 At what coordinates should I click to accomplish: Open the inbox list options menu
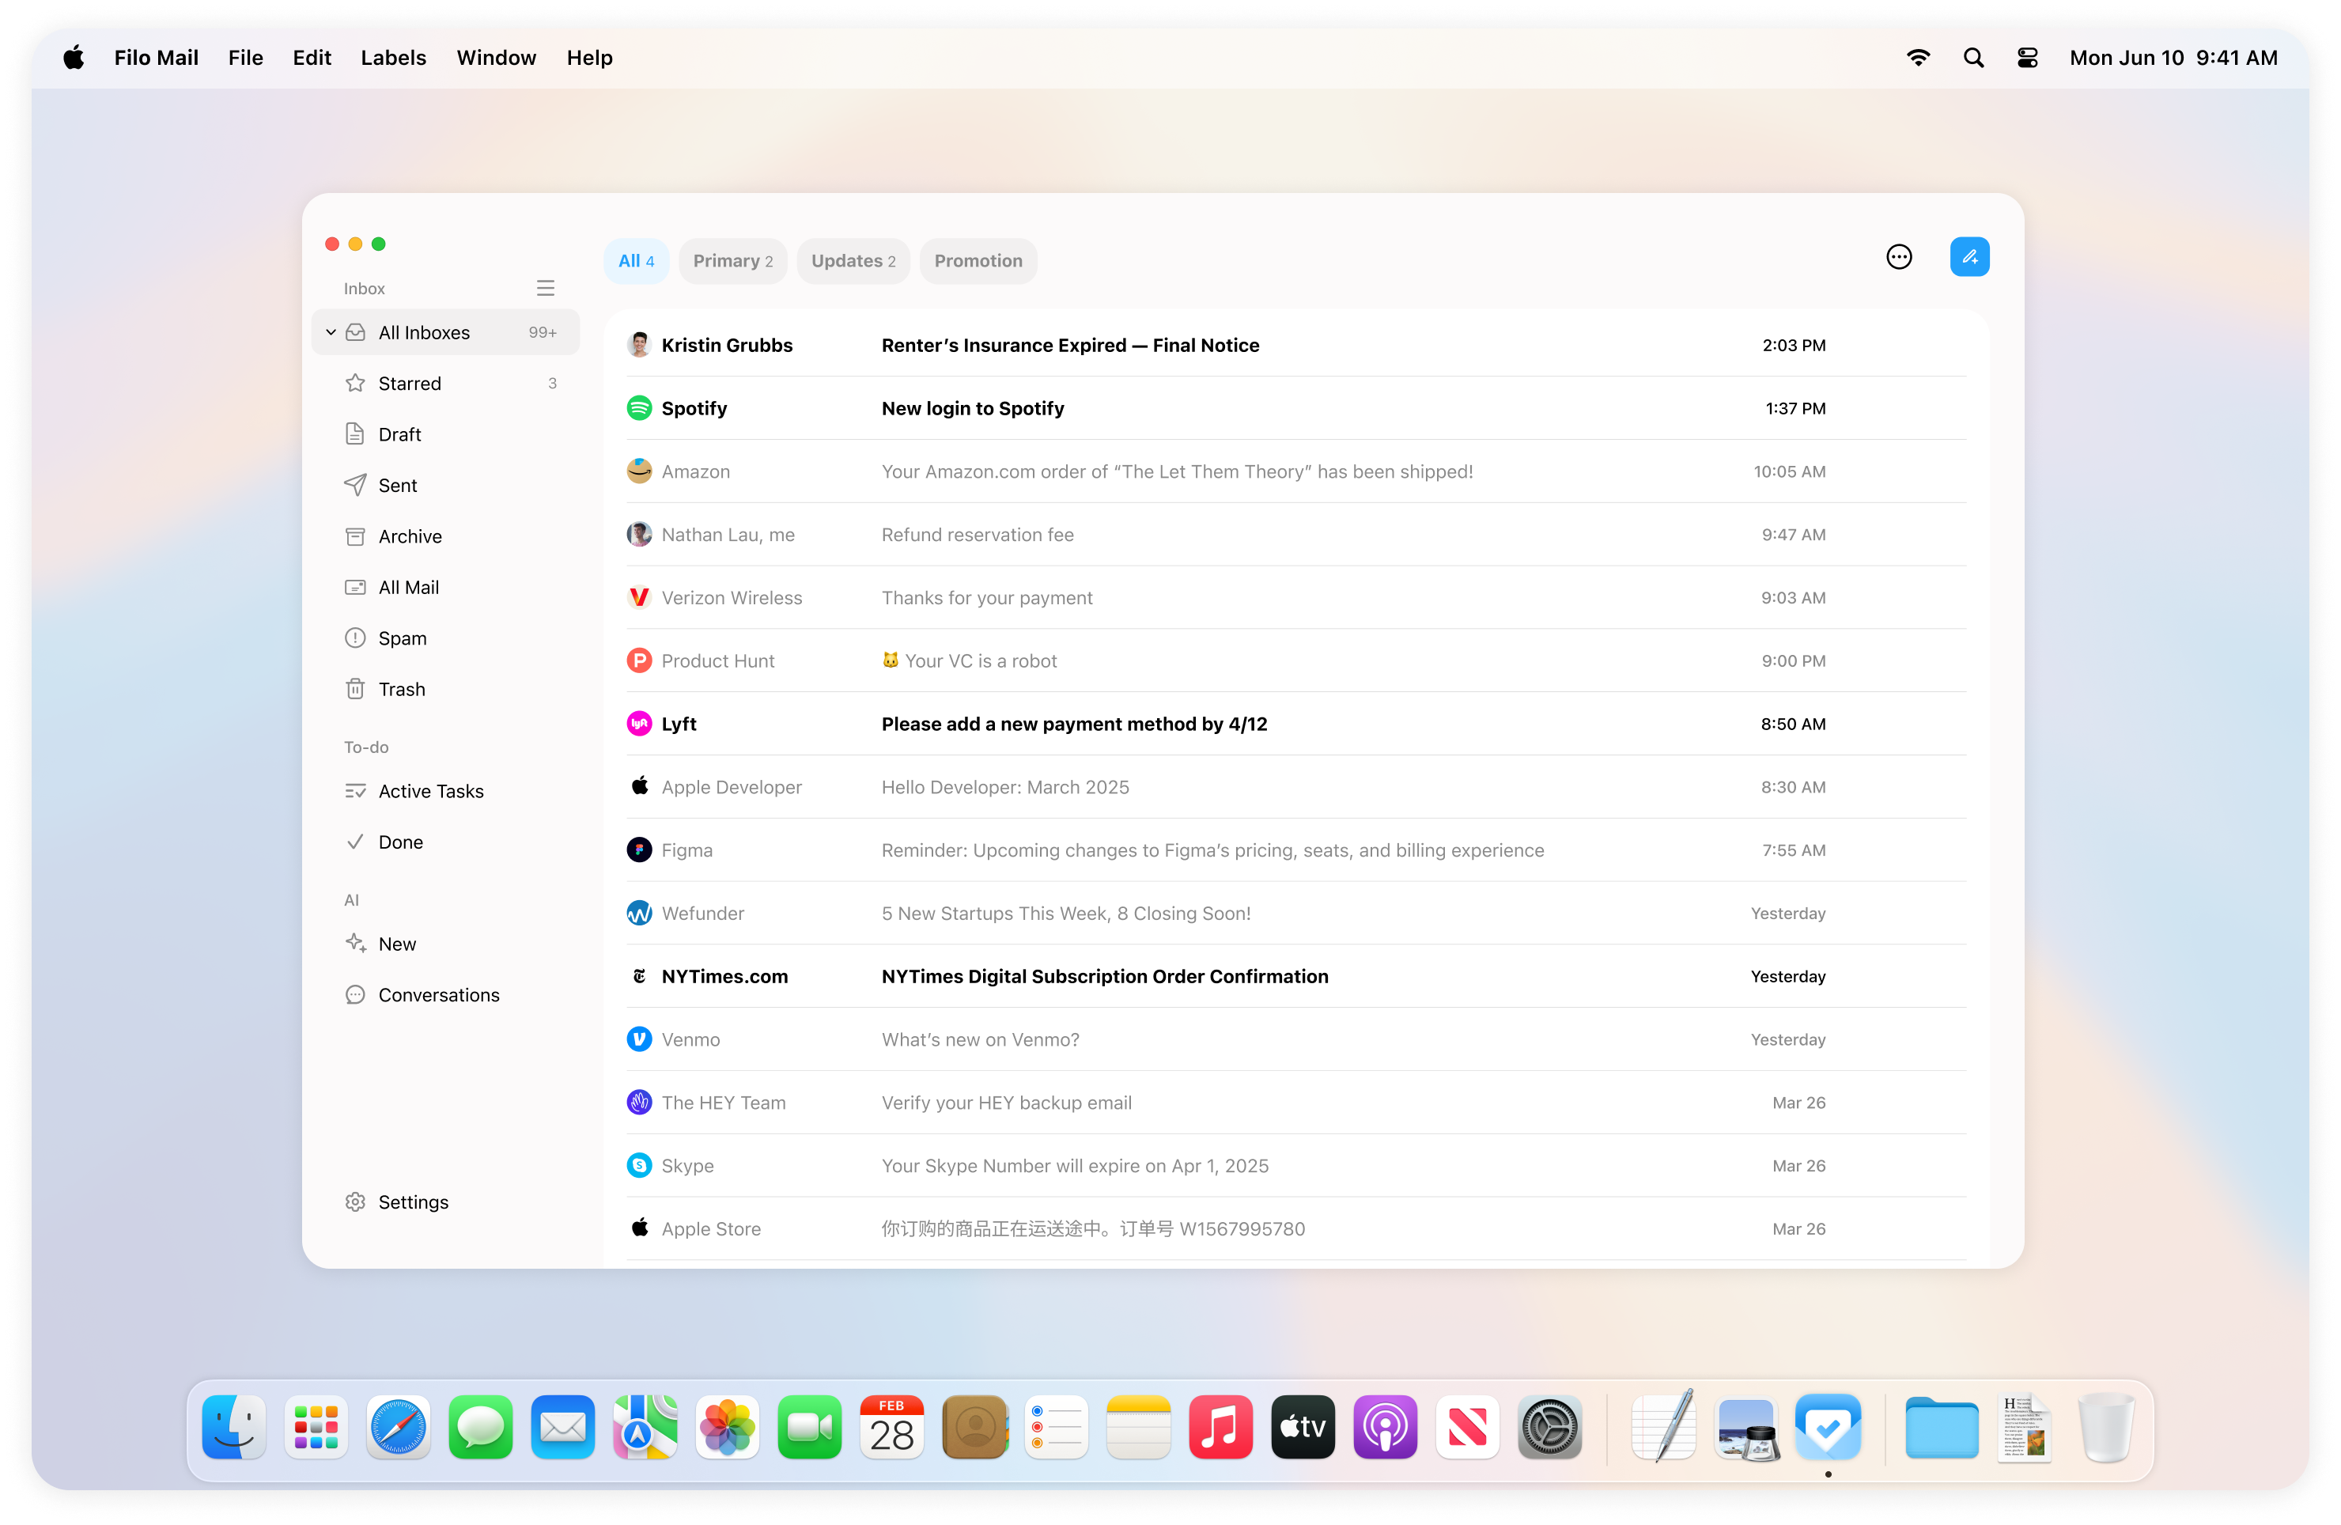pyautogui.click(x=546, y=287)
